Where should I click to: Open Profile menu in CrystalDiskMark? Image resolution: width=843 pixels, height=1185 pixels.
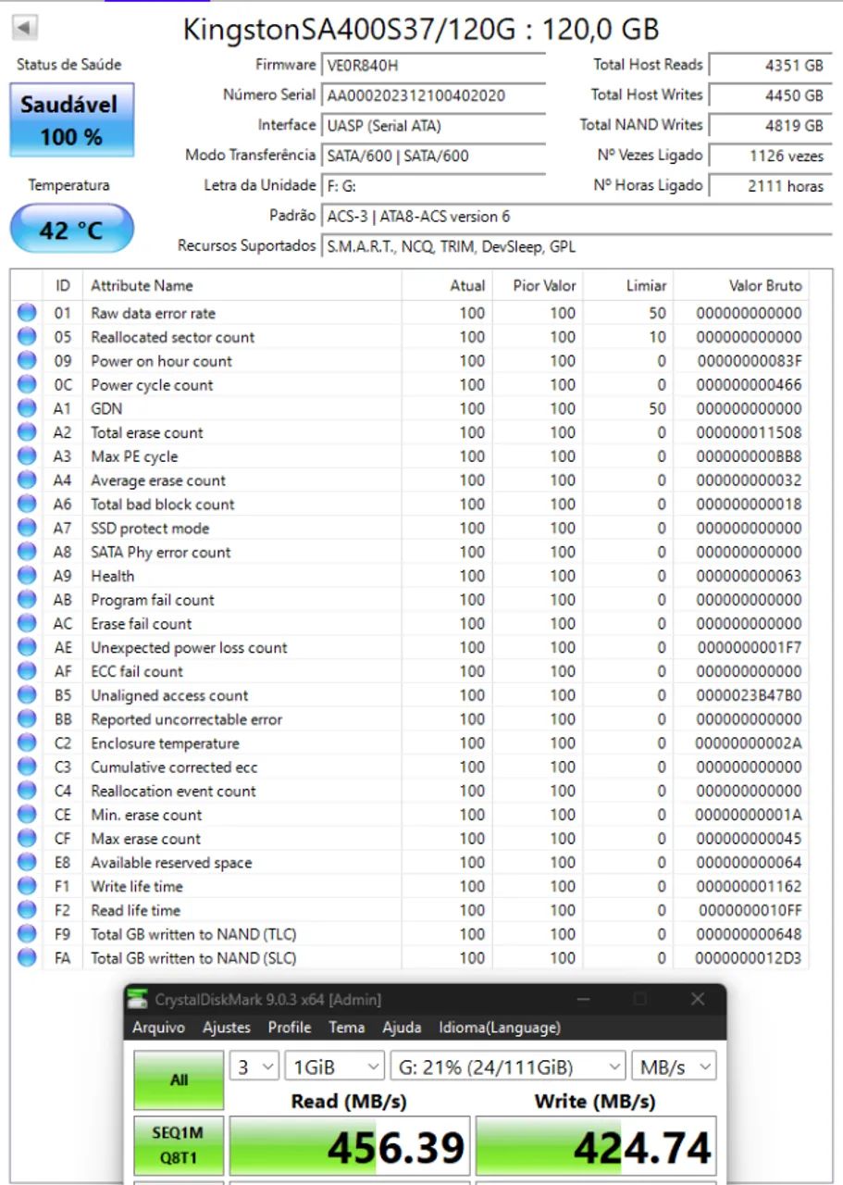pyautogui.click(x=290, y=1028)
